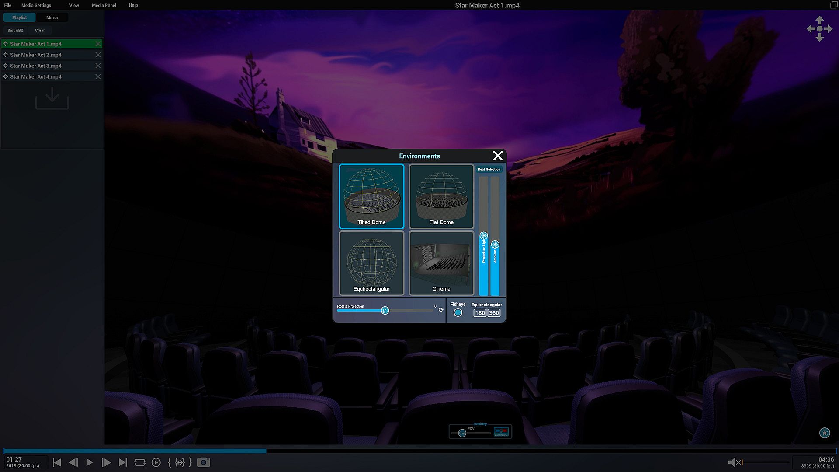Click the navigation arrows move icon
839x472 pixels.
[x=819, y=29]
